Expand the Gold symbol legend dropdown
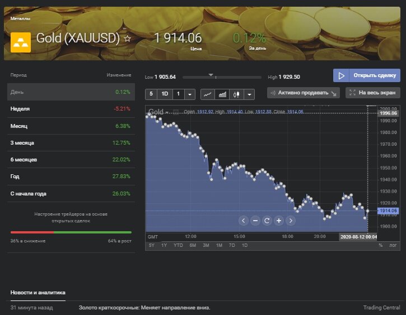 click(167, 112)
